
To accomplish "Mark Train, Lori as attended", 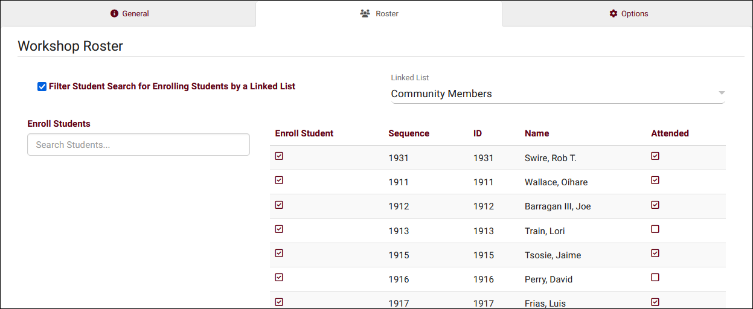I will point(655,229).
